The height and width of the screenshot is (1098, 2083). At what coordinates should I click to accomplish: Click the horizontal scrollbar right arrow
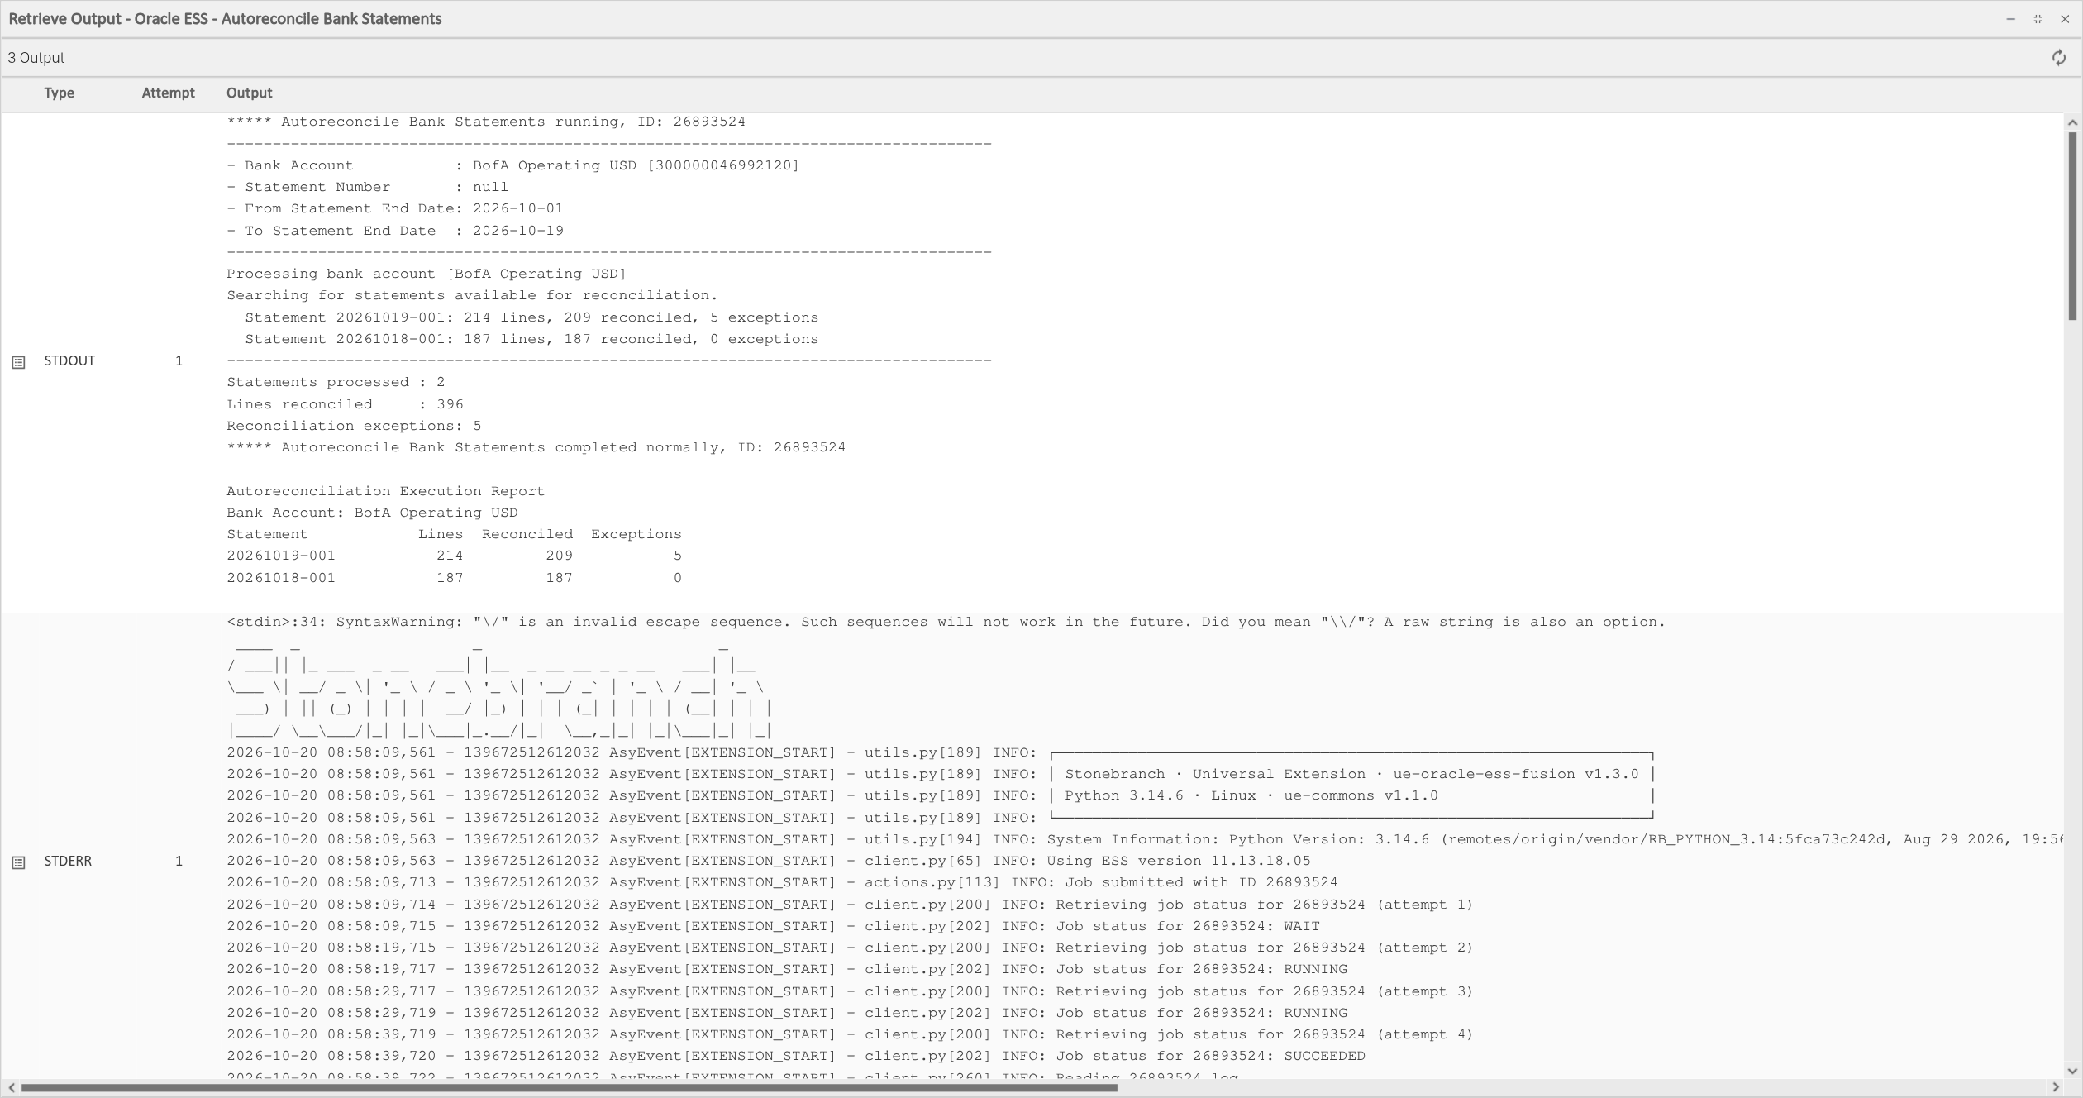point(2056,1087)
